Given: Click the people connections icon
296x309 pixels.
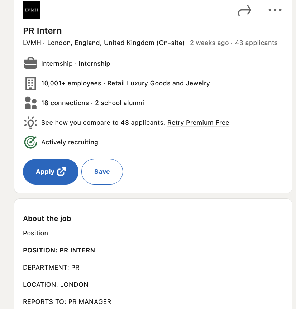Looking at the screenshot, I should [x=30, y=103].
